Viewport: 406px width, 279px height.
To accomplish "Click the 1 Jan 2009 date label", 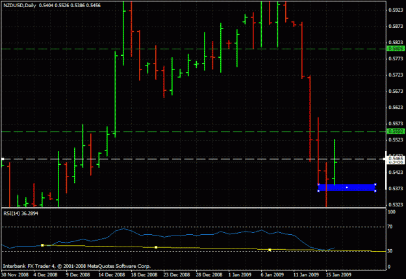I will click(240, 274).
